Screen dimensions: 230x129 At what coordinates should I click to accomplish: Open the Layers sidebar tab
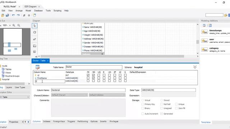coord(9,87)
